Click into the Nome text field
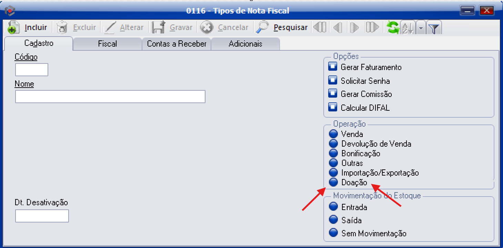The width and height of the screenshot is (503, 248). tap(110, 97)
